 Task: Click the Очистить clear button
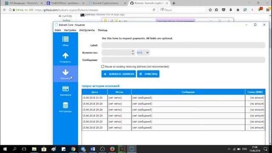tap(148, 74)
